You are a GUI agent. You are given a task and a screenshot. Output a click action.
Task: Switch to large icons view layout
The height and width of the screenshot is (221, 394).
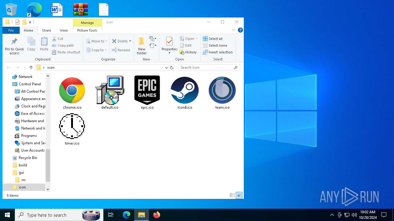point(239,195)
